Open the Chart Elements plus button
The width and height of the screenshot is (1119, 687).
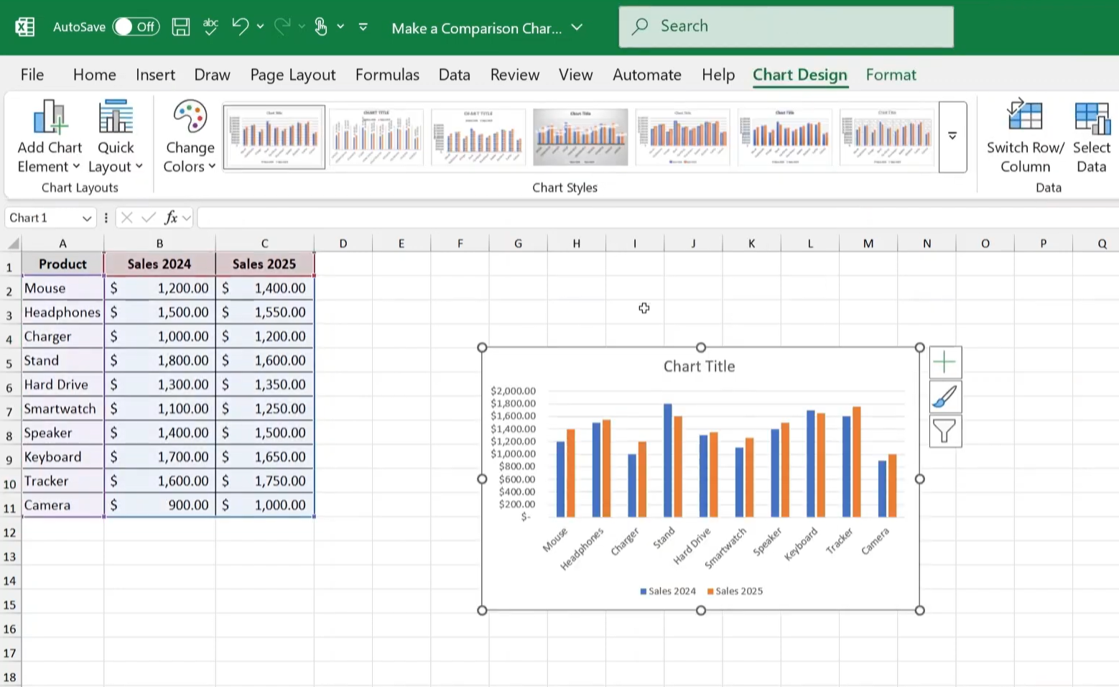point(945,362)
